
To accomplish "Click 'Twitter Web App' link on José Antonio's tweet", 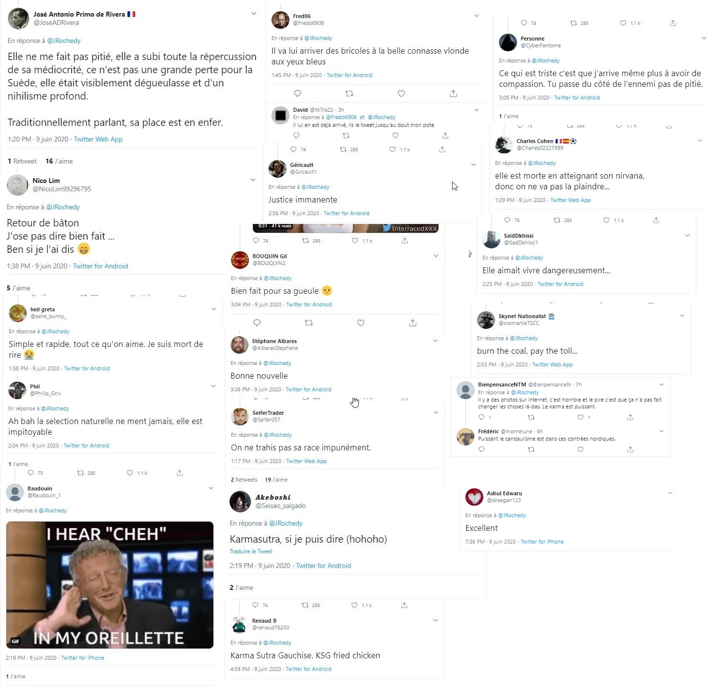I will 98,139.
